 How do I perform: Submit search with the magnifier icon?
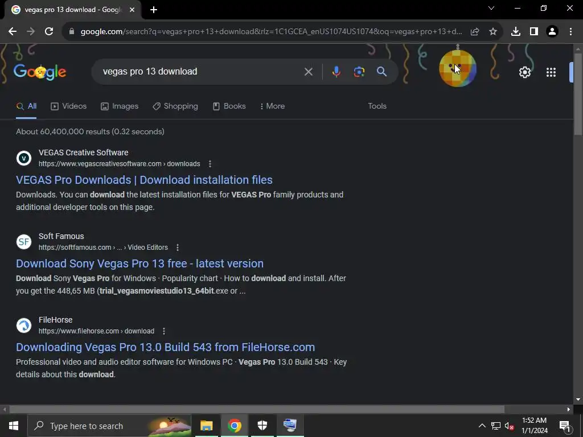pos(382,72)
